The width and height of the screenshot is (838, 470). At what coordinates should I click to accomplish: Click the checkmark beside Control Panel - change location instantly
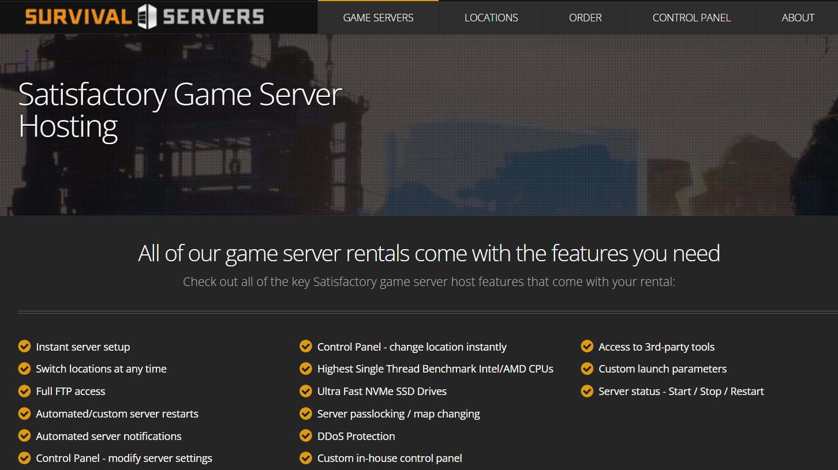coord(306,346)
